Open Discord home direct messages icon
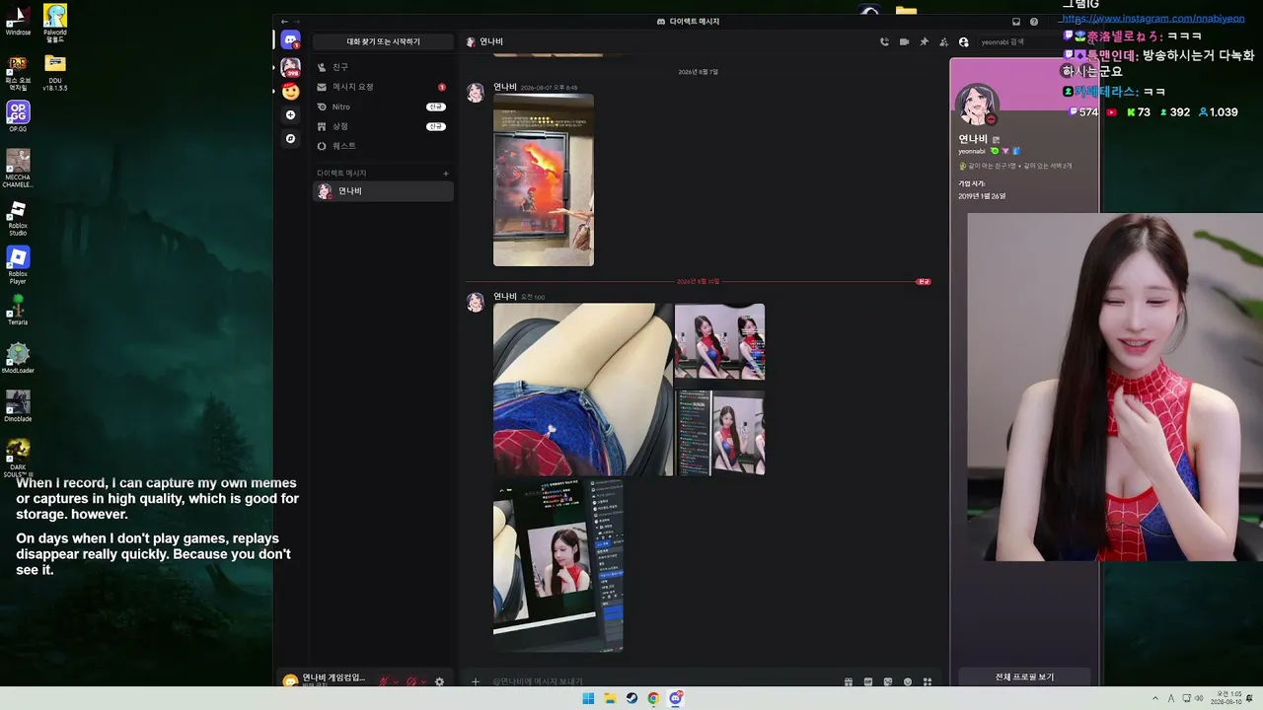 point(290,40)
